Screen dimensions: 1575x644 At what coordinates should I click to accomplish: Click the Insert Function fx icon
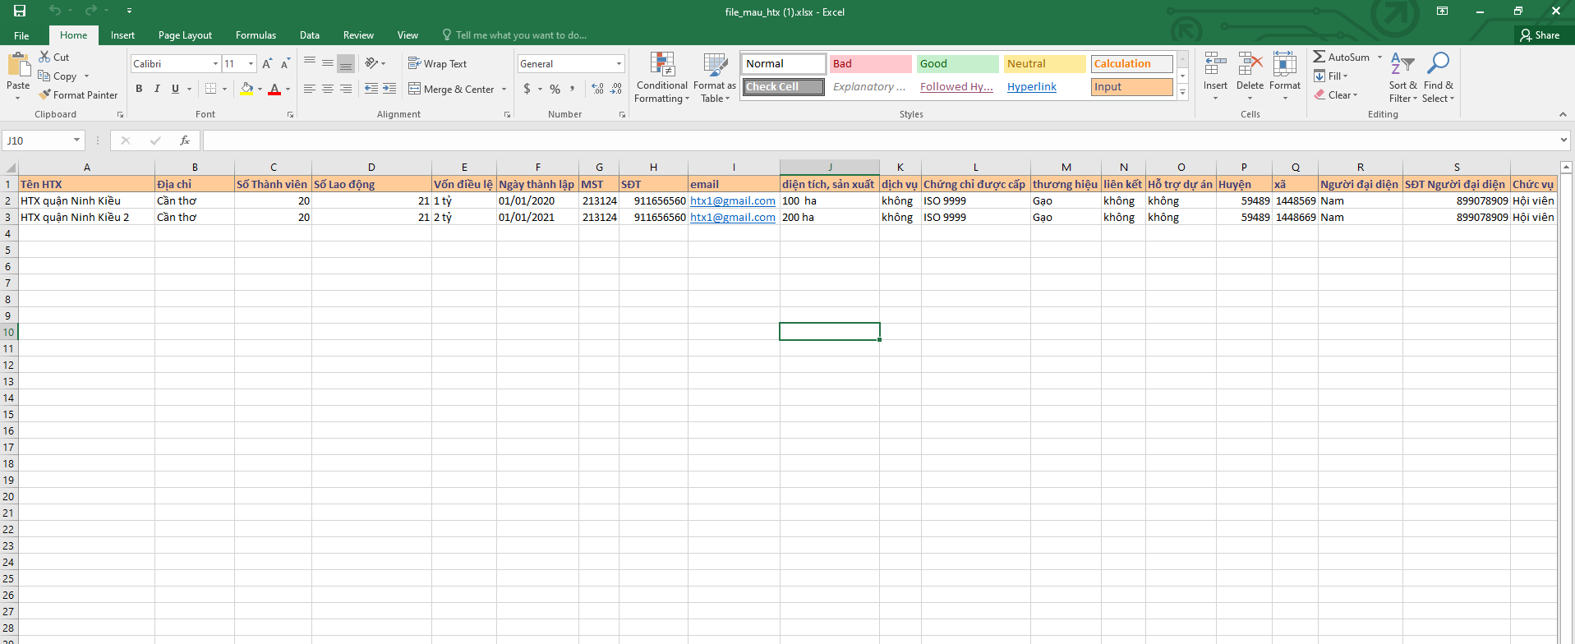pos(185,140)
